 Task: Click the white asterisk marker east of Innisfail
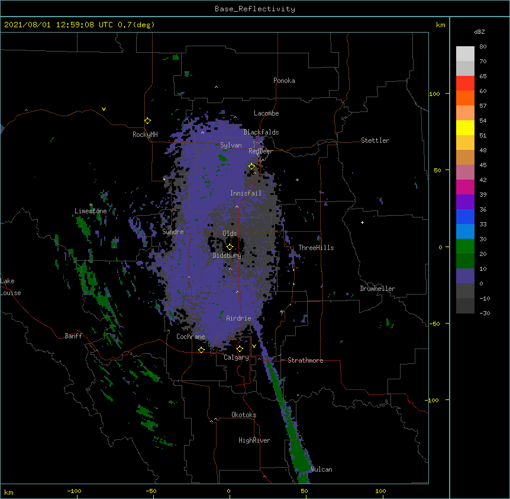[297, 180]
